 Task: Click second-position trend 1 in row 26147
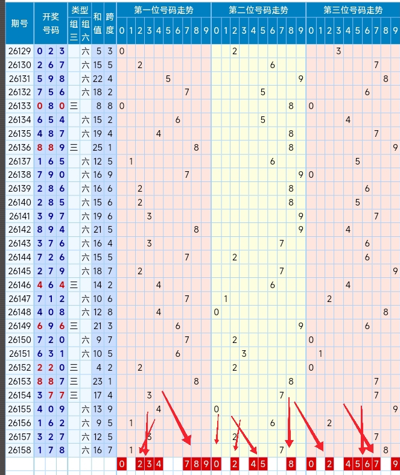(226, 299)
